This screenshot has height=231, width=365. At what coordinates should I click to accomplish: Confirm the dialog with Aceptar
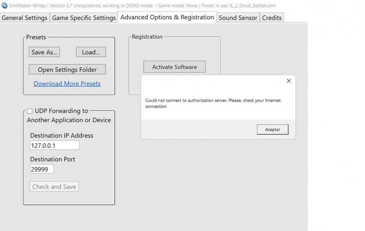coord(272,130)
